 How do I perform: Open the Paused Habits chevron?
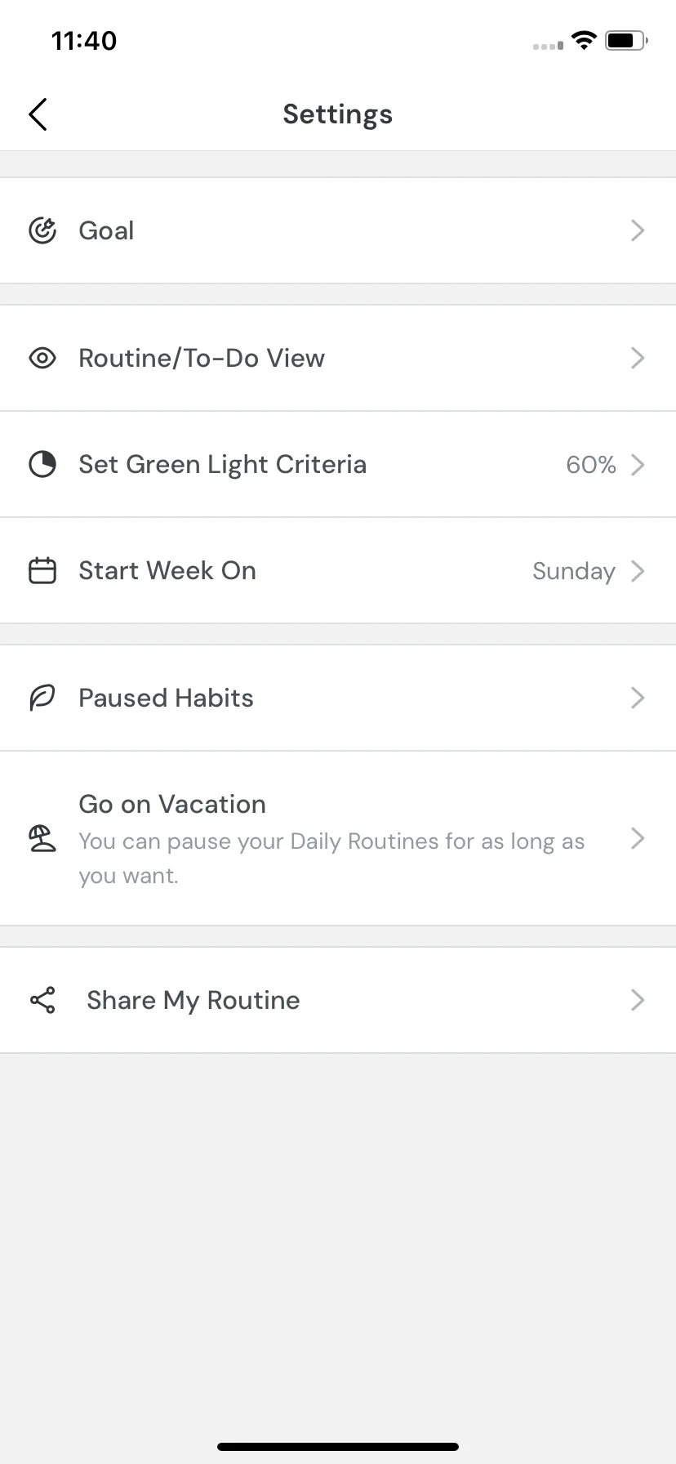tap(638, 698)
